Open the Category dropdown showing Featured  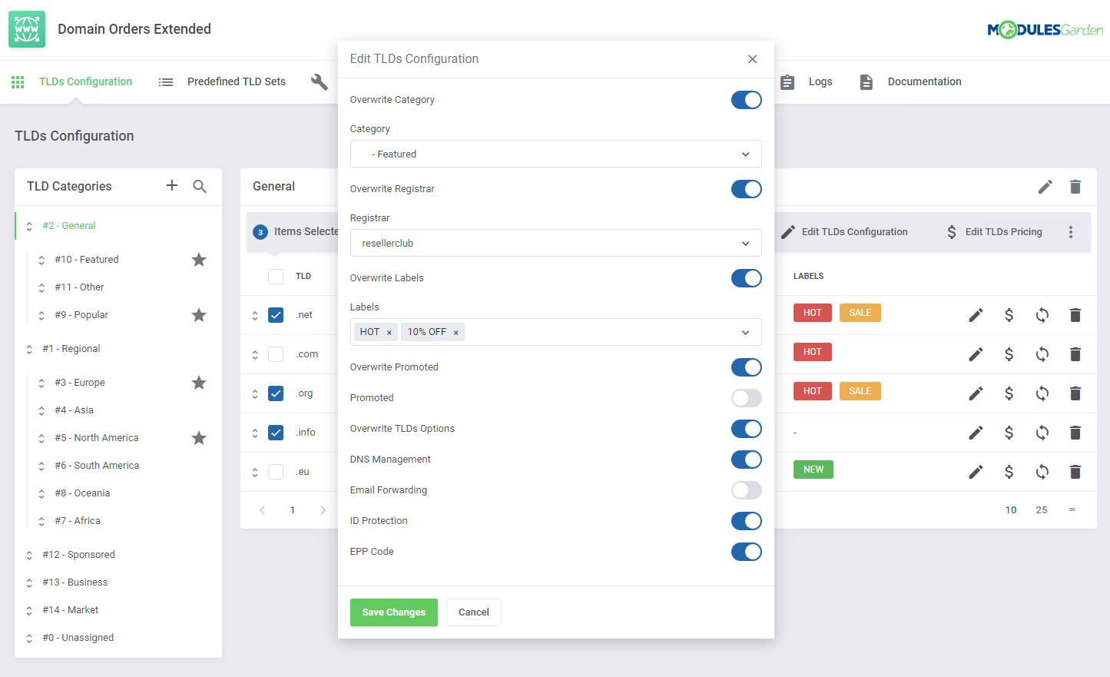(555, 154)
